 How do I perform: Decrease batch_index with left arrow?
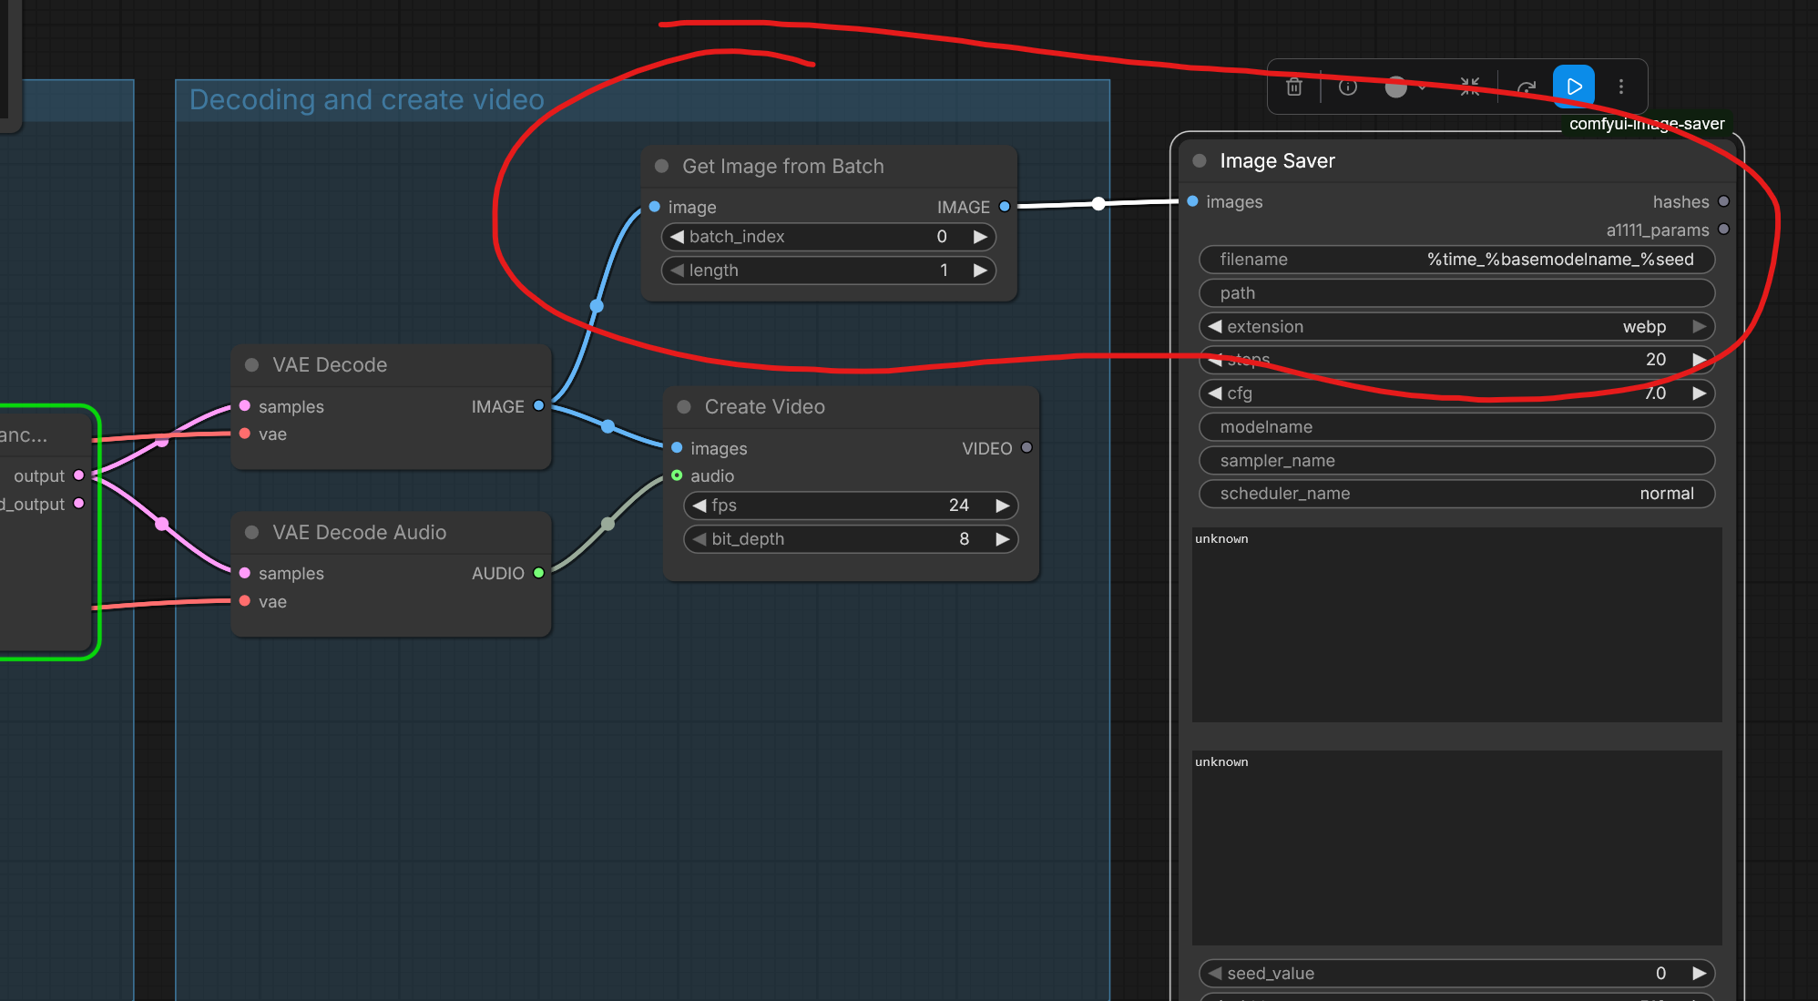coord(677,237)
